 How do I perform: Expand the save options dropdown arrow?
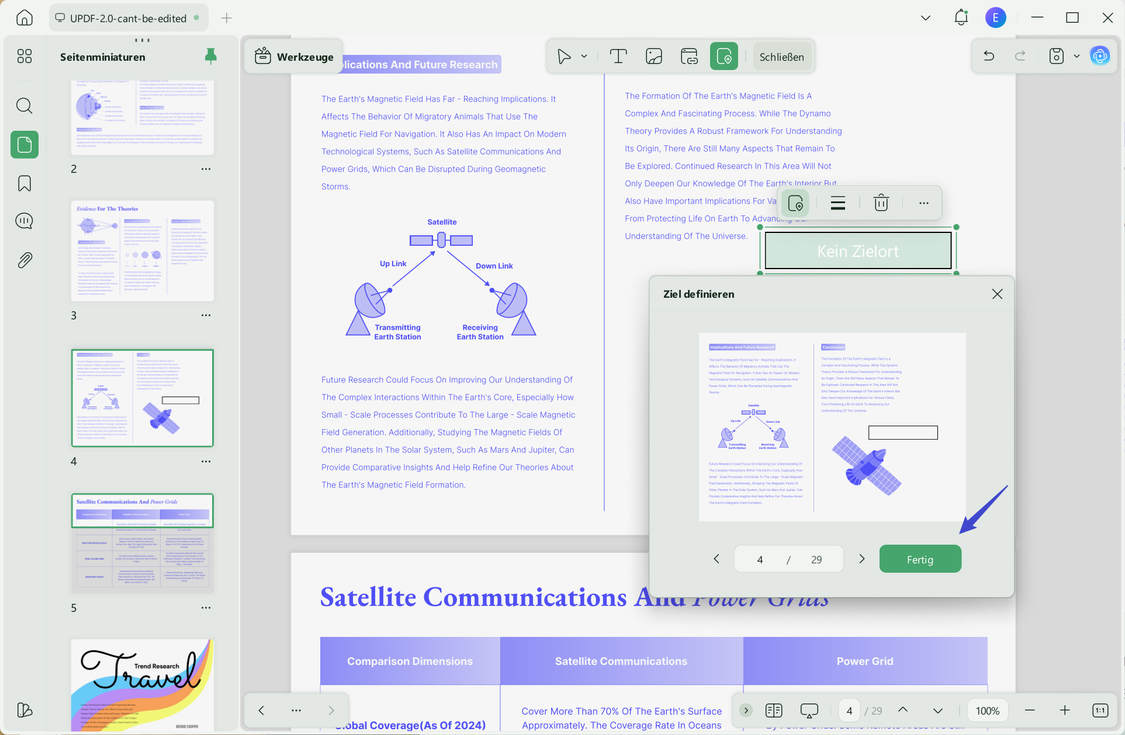pos(1076,57)
